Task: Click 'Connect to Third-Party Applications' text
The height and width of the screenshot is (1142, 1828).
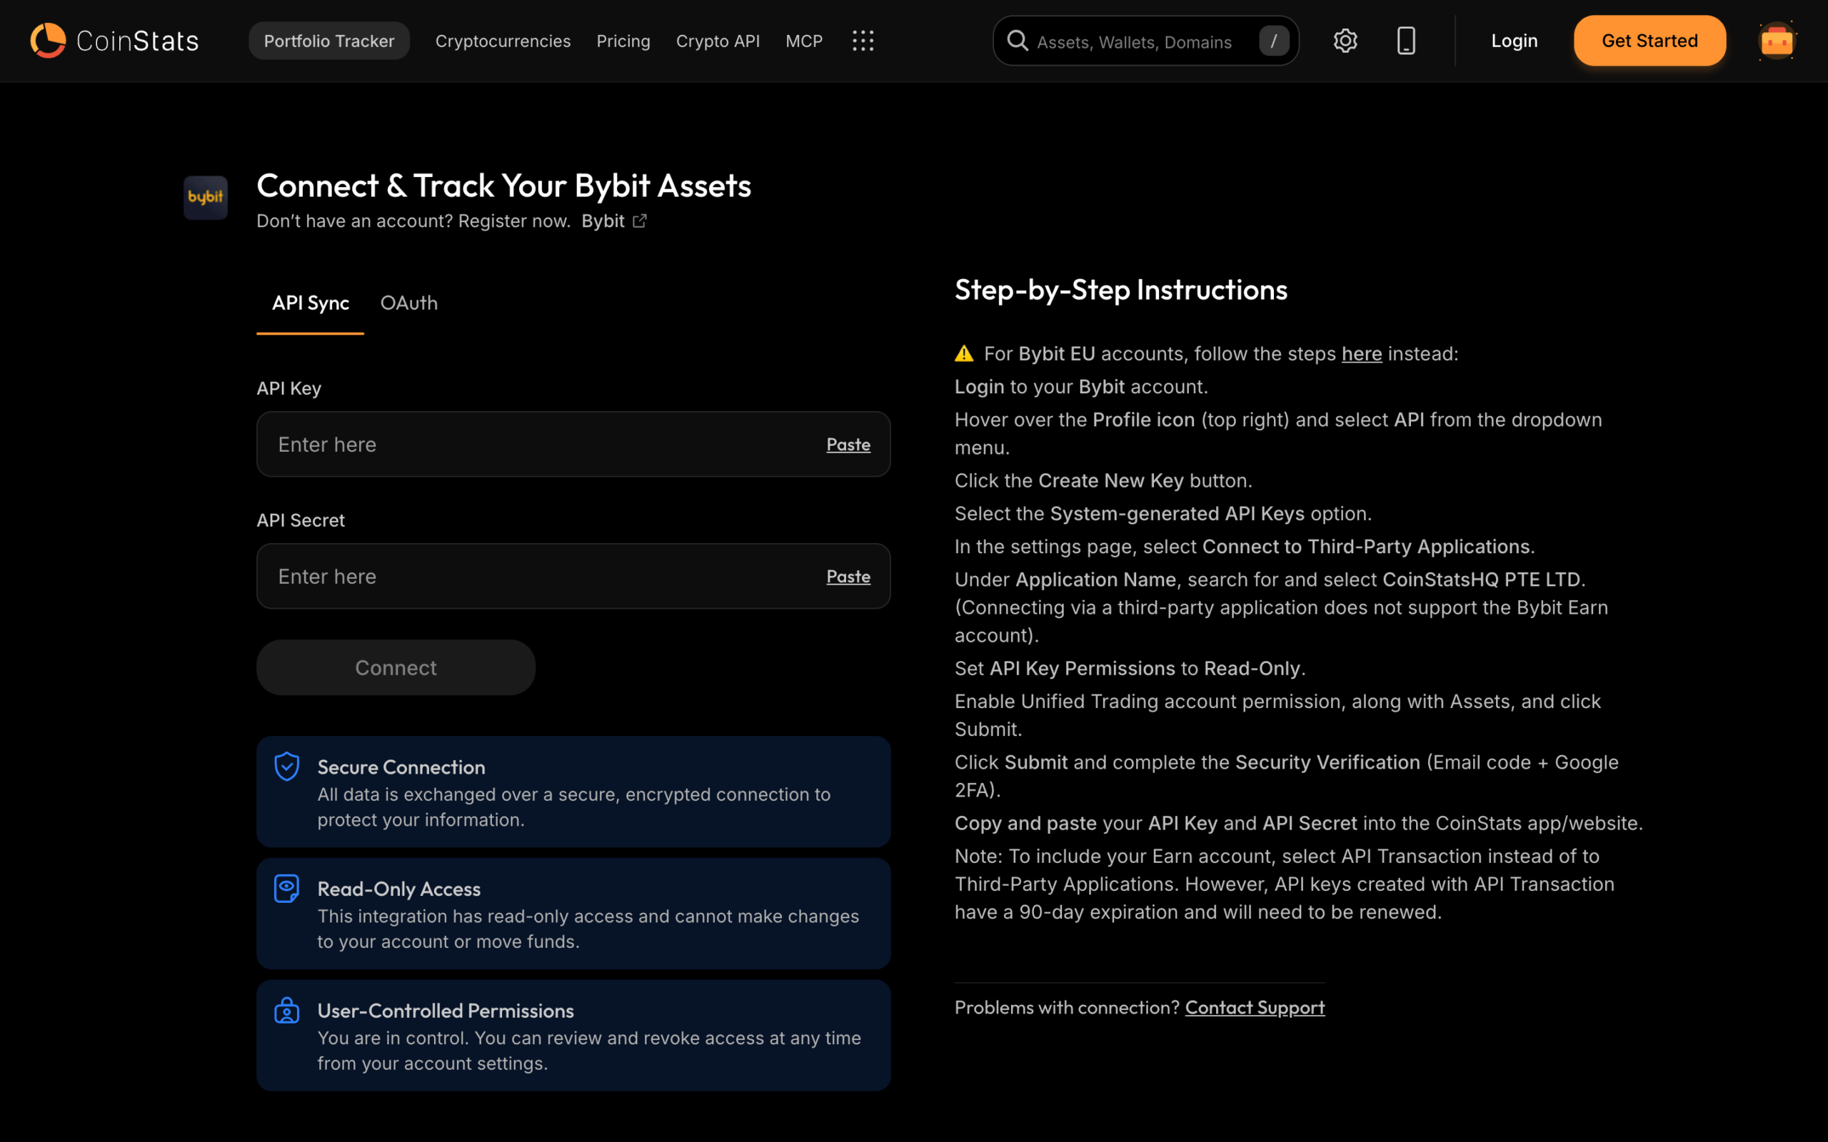Action: coord(1366,546)
